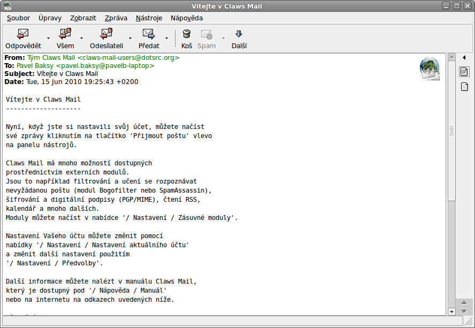
Task: Reply to all with the Všem button
Action: (x=65, y=35)
